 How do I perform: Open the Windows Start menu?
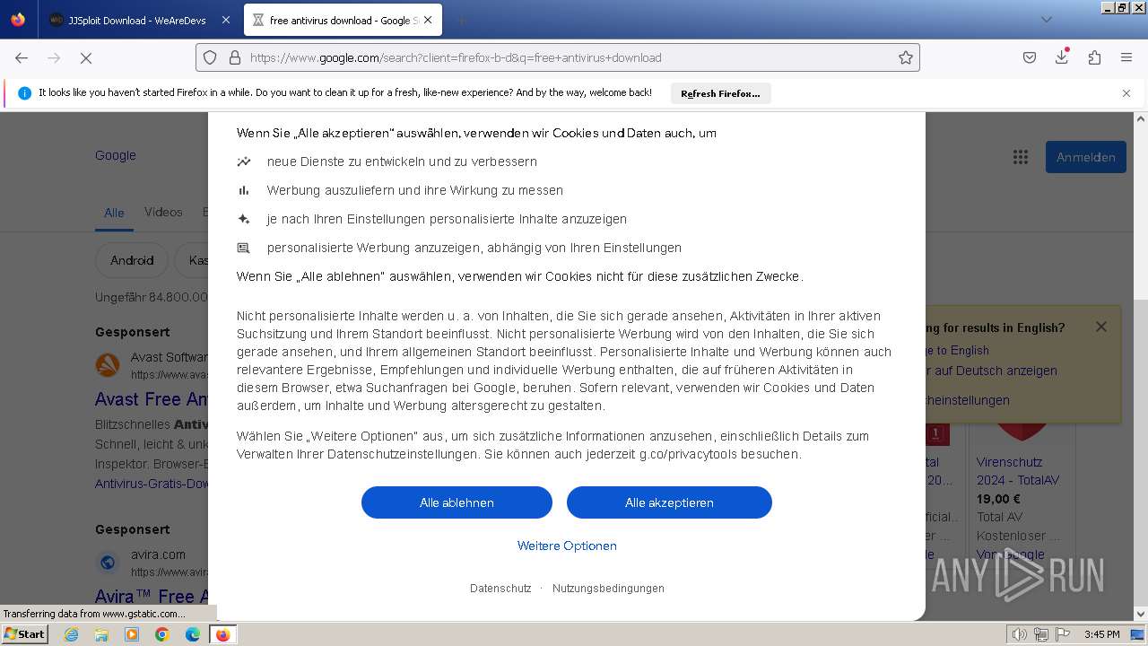(x=24, y=634)
